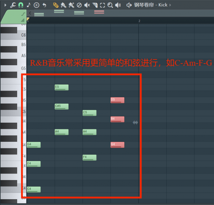This screenshot has height=205, width=214.
Task: Select the Mute speaker tool
Action: click(87, 5)
